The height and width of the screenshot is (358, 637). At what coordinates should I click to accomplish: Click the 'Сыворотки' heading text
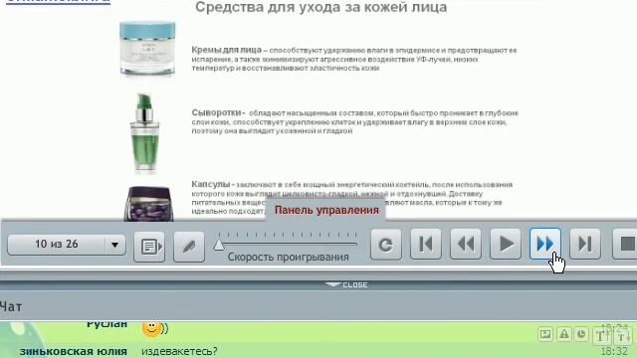pos(217,112)
